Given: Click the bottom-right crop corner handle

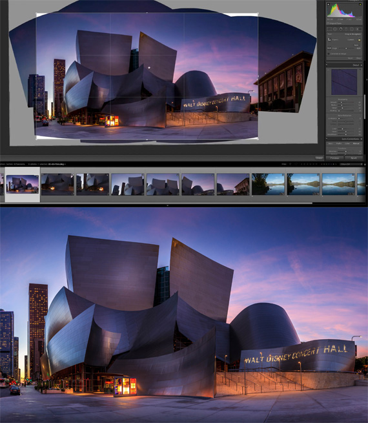Looking at the screenshot, I should [x=258, y=139].
